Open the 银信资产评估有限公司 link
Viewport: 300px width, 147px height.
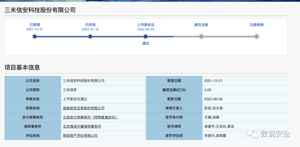80,136
